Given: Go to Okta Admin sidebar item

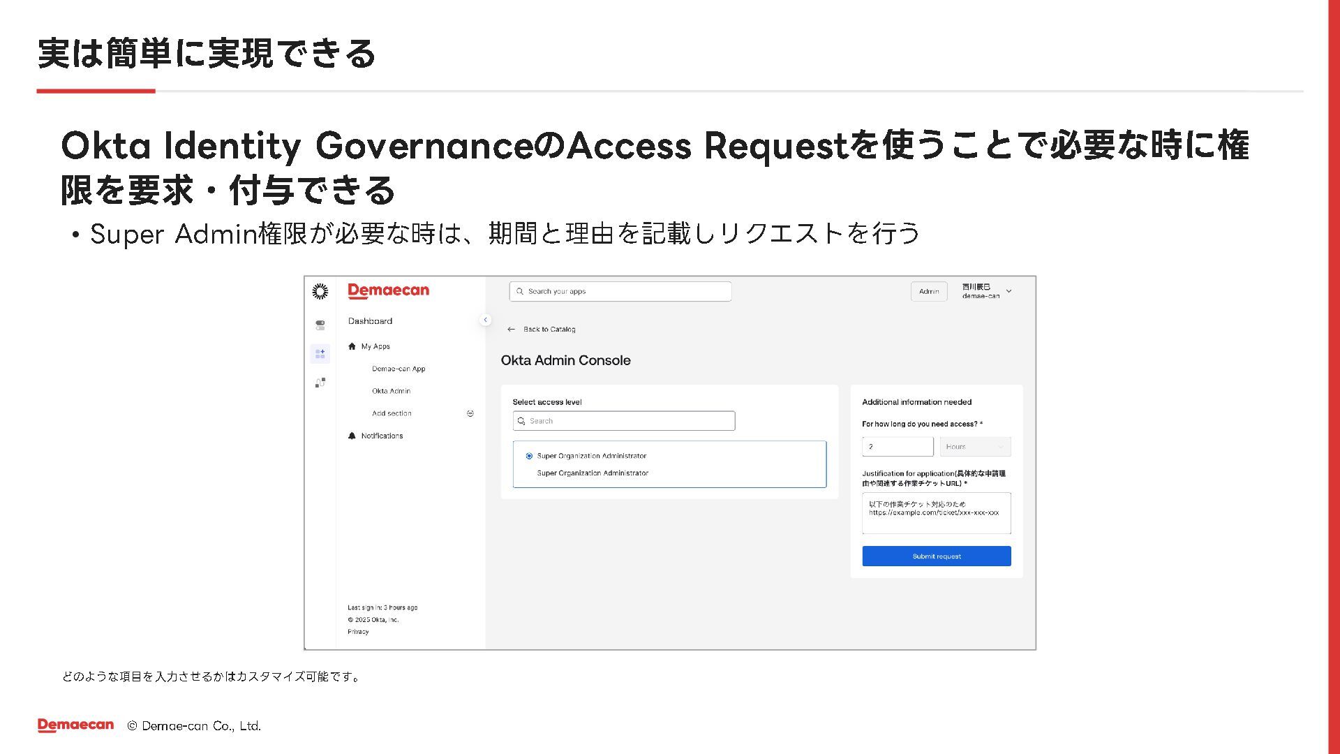Looking at the screenshot, I should pos(391,391).
